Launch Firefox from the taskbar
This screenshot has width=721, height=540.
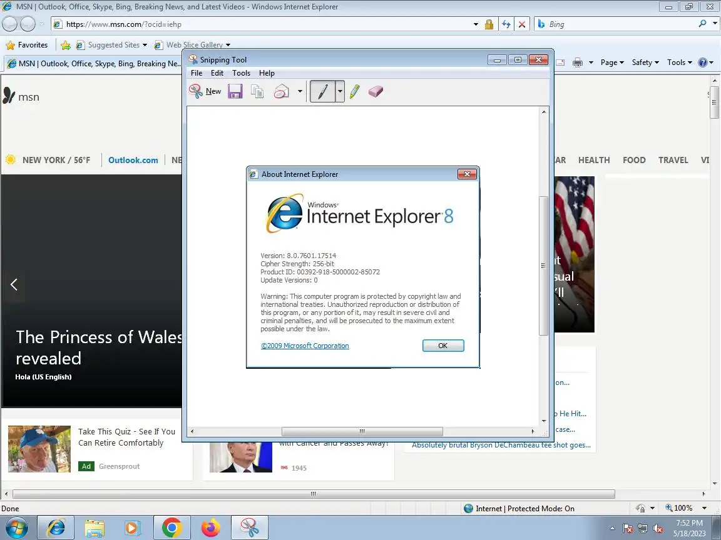click(x=210, y=528)
